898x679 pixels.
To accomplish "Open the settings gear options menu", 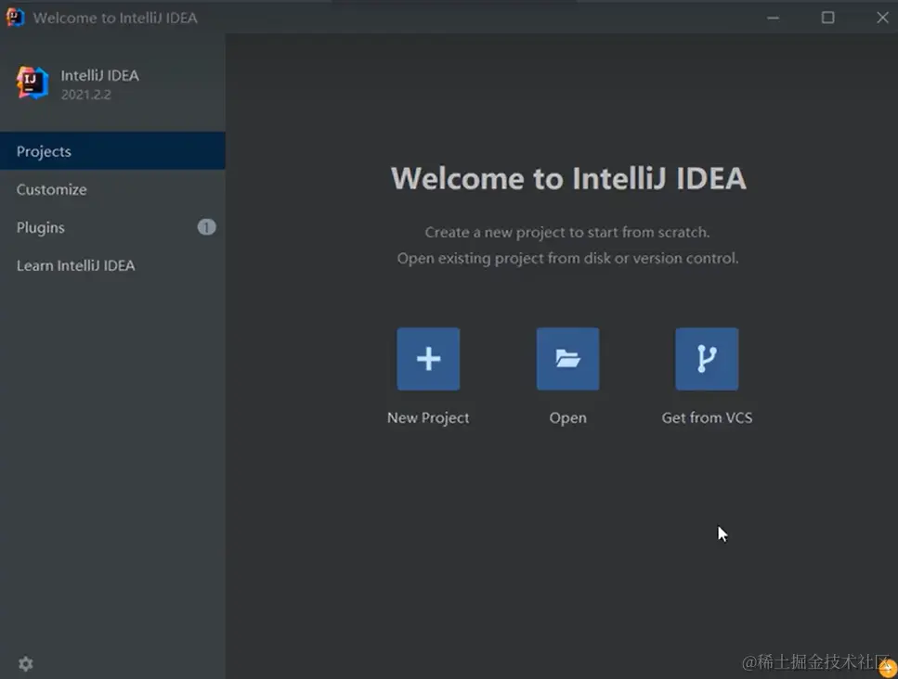I will click(26, 663).
